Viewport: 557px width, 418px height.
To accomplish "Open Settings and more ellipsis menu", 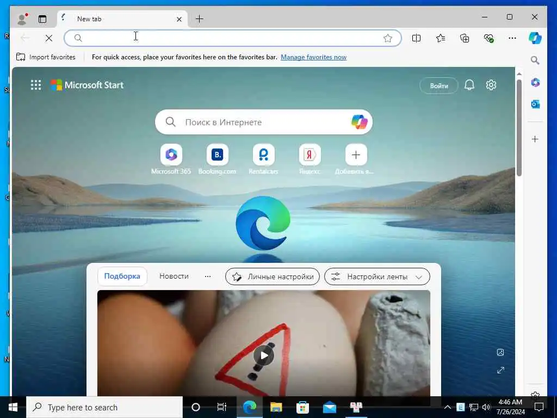I will click(x=512, y=38).
